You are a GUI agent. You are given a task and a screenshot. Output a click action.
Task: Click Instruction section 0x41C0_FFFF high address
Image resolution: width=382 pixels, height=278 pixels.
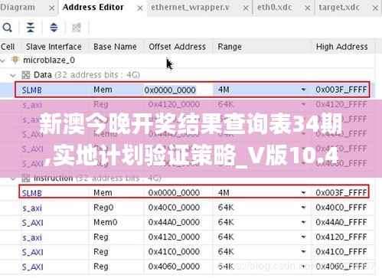pos(341,252)
